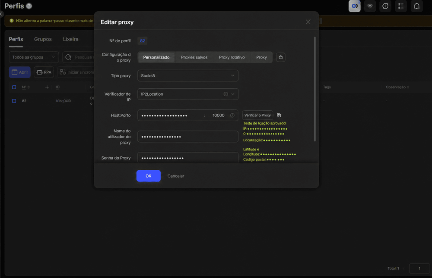This screenshot has width=432, height=278.
Task: Click the RPA button
Action: 44,72
